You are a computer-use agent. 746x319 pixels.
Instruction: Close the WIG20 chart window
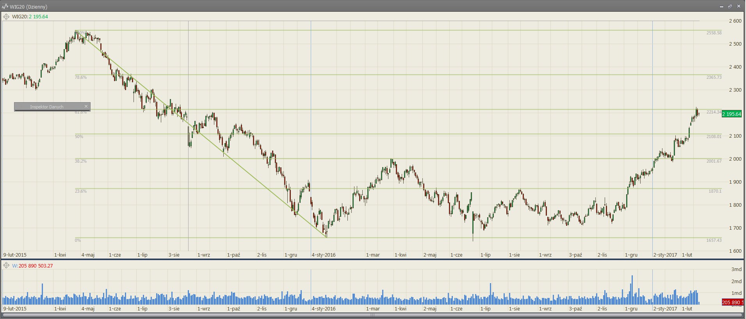coord(738,7)
